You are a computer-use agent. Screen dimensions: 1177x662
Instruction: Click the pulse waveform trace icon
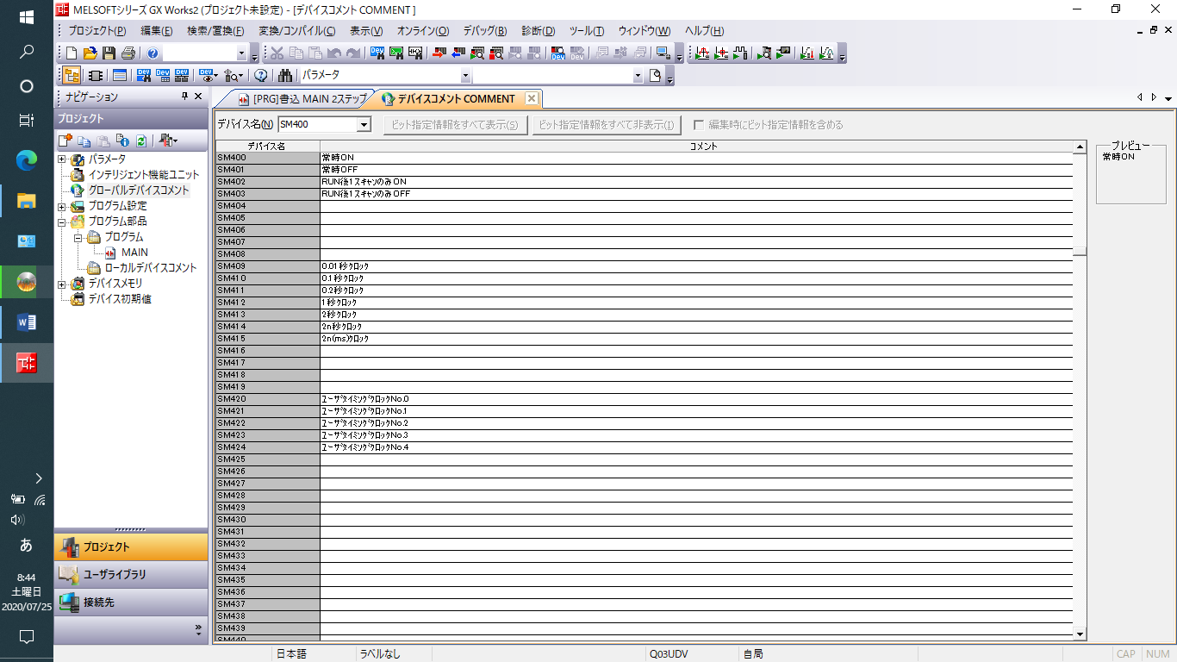(741, 53)
